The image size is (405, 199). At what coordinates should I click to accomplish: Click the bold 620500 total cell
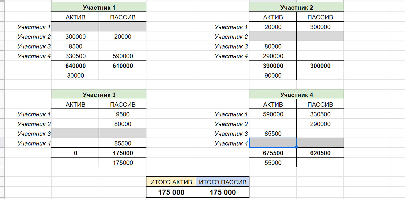tap(320, 153)
